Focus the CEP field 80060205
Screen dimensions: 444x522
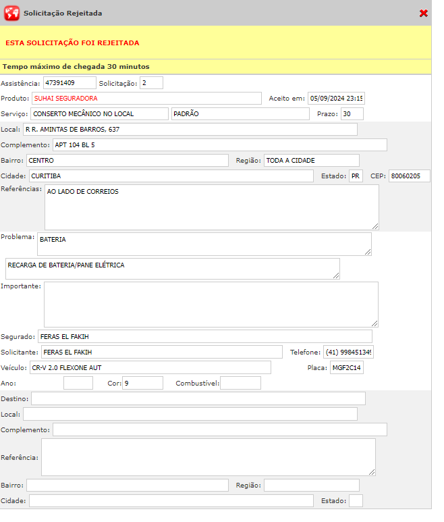(x=409, y=176)
